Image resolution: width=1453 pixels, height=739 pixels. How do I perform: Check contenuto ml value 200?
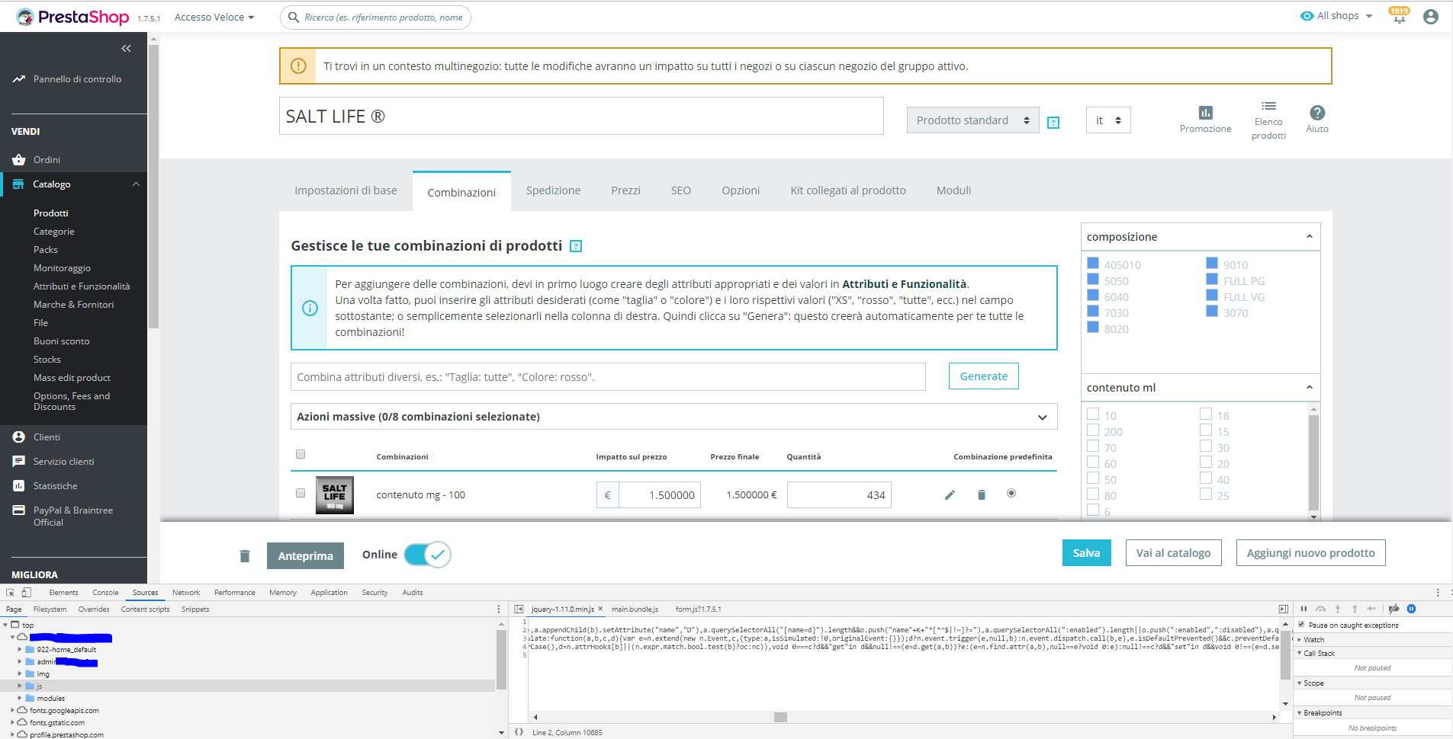point(1093,430)
